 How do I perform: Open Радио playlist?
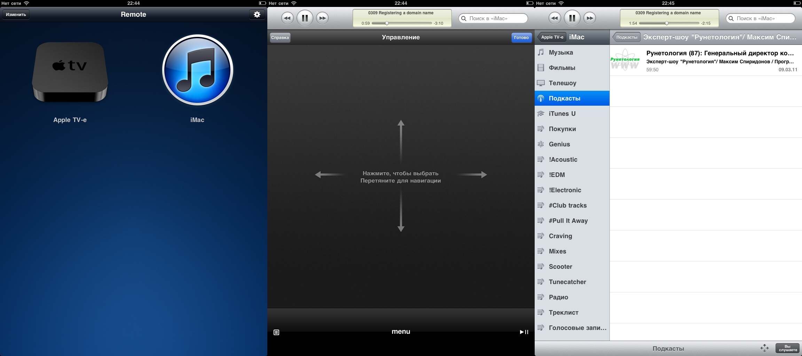click(x=572, y=297)
